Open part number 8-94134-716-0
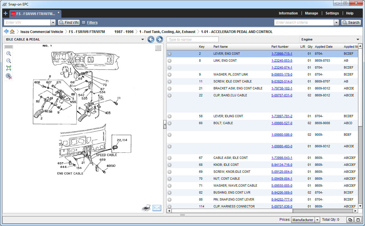365x226 pixels. click(x=282, y=165)
